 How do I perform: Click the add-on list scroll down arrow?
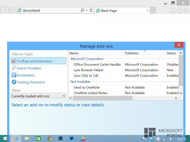[181, 93]
